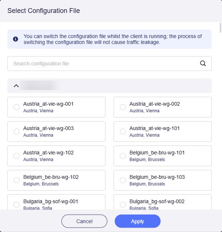This screenshot has height=232, width=222.
Task: Click the info icon in the notice banner
Action: pos(16,39)
